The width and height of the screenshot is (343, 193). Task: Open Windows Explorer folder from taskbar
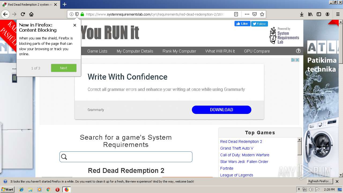click(x=30, y=190)
